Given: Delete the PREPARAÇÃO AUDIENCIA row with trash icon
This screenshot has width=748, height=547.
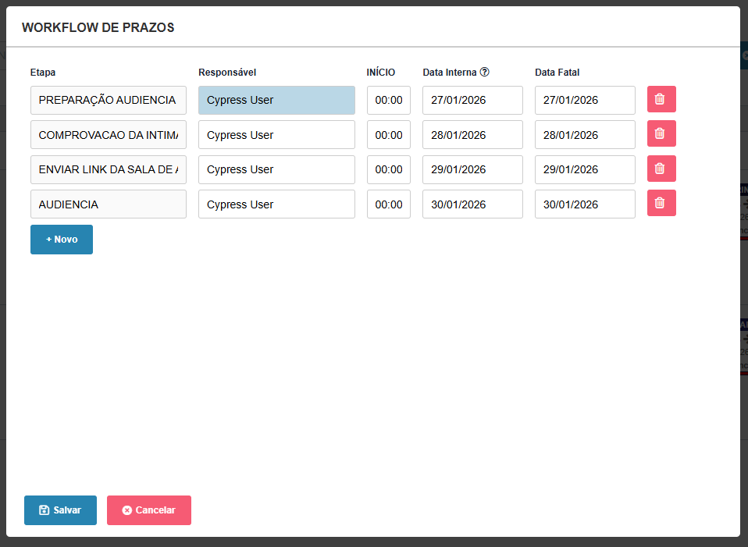Looking at the screenshot, I should click(661, 100).
